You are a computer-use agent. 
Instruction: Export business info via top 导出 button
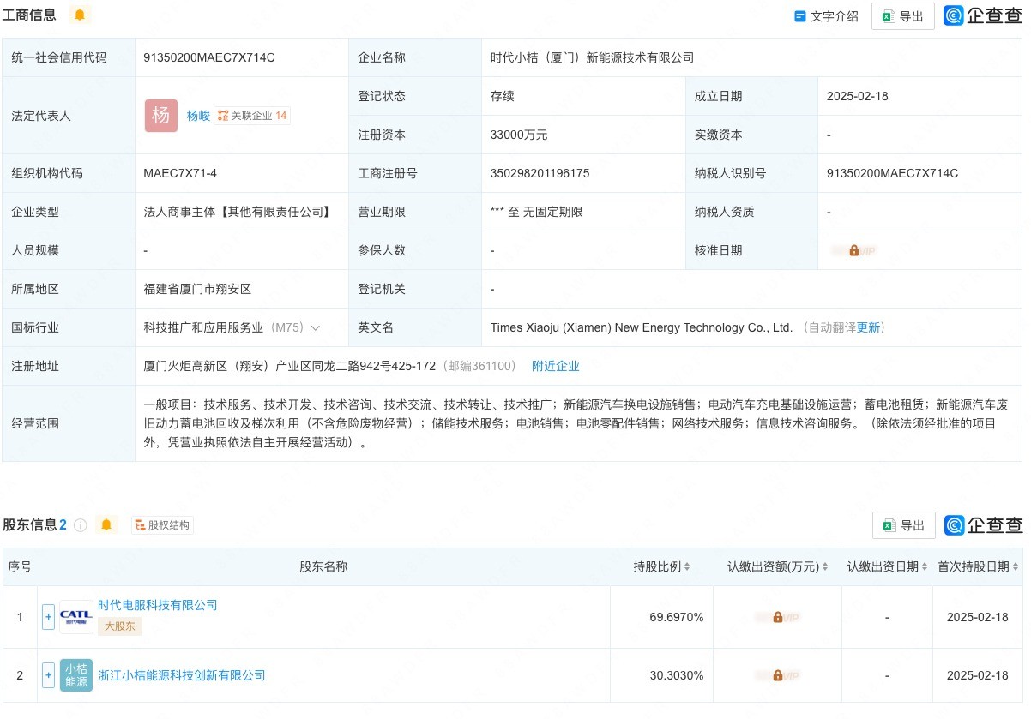pyautogui.click(x=903, y=16)
